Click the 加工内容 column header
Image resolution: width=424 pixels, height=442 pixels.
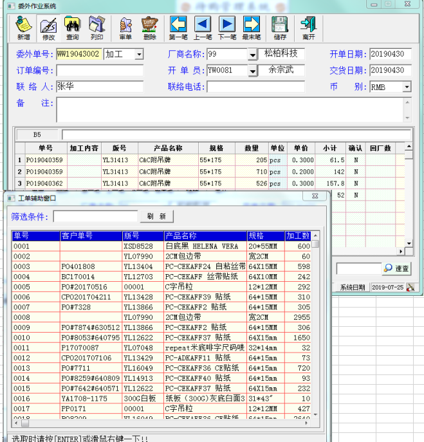[84, 148]
